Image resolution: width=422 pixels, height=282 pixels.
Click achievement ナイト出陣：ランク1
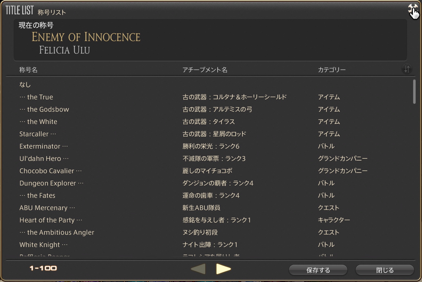[210, 244]
